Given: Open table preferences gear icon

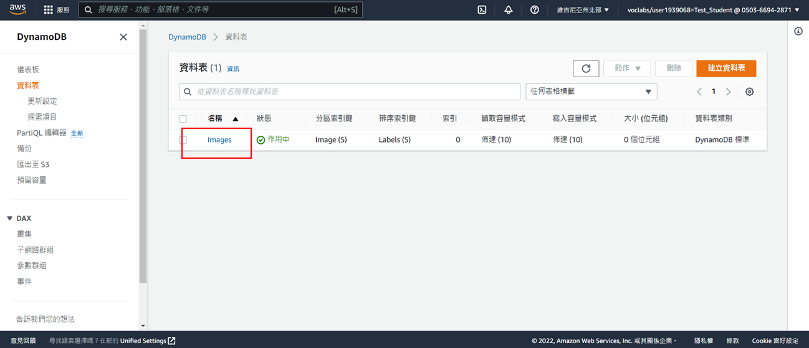Looking at the screenshot, I should pyautogui.click(x=750, y=92).
